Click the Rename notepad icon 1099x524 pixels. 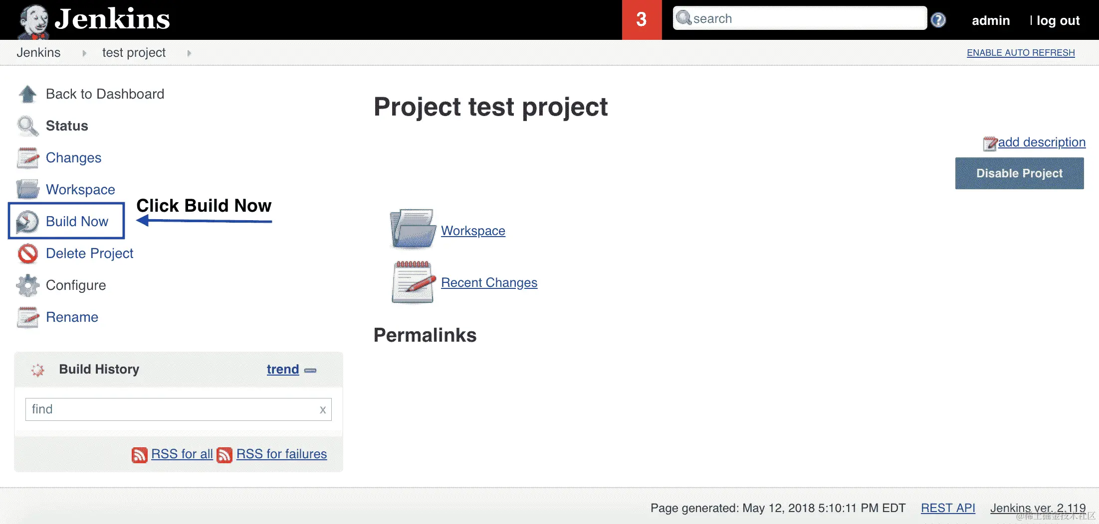(28, 317)
